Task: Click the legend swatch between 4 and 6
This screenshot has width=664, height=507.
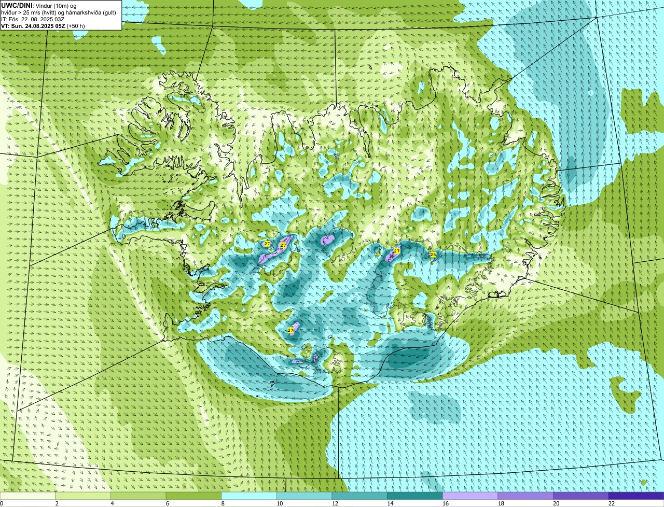Action: (x=139, y=496)
